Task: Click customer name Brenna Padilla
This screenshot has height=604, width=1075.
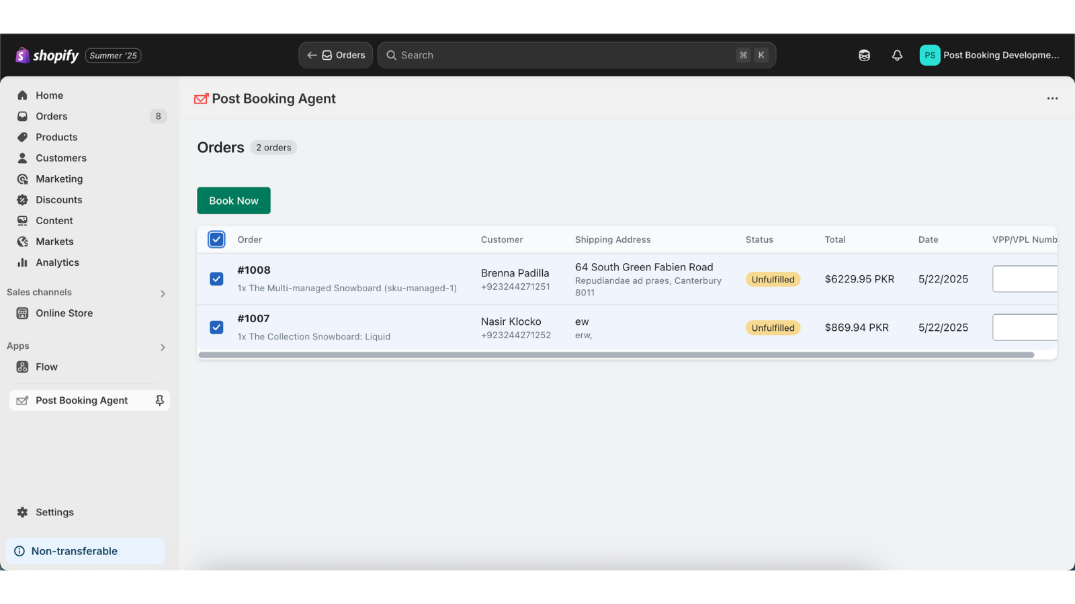Action: tap(515, 273)
